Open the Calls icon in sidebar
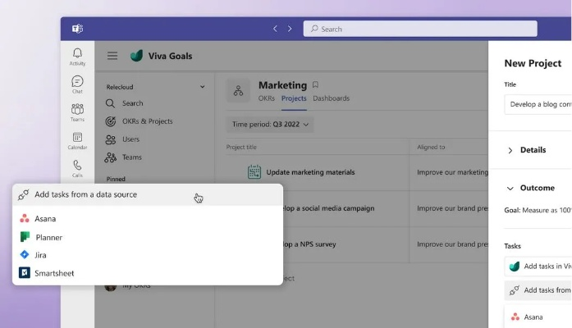The image size is (572, 328). point(77,168)
